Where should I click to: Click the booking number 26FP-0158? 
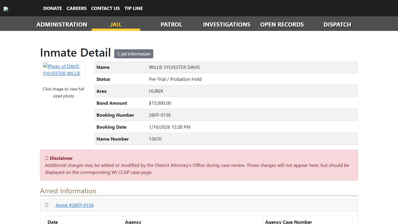click(160, 115)
